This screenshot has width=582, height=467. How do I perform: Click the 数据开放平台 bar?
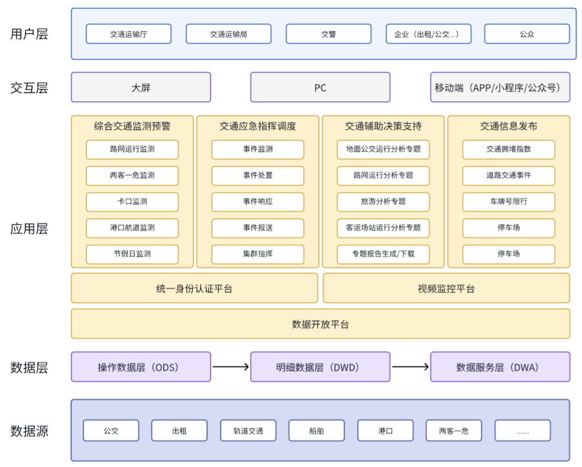coord(320,324)
